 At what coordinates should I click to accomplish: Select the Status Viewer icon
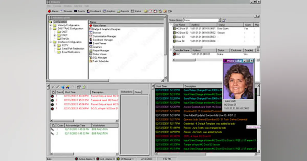[x=91, y=54]
